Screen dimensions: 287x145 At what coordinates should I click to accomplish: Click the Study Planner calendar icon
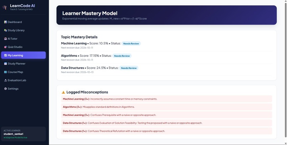pyautogui.click(x=5, y=64)
